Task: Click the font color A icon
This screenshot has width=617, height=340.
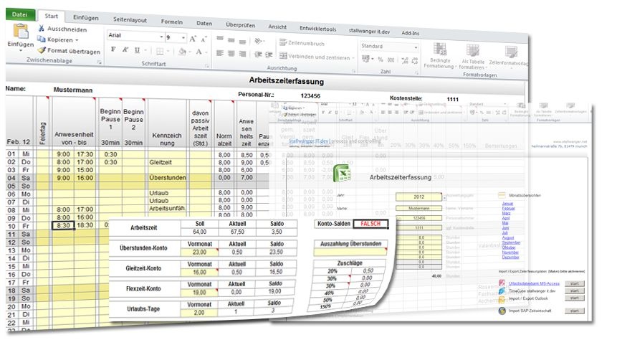Action: tap(199, 52)
